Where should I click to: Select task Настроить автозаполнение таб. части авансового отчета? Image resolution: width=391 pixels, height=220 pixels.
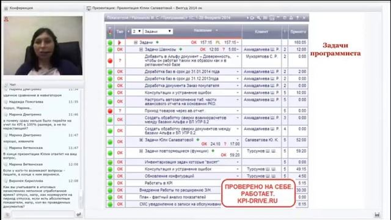(x=181, y=101)
